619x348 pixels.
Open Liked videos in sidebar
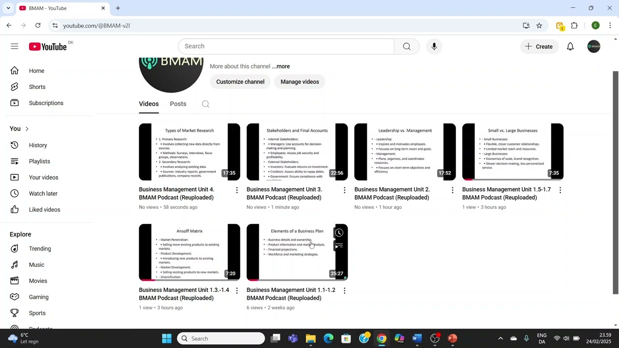[x=44, y=210]
